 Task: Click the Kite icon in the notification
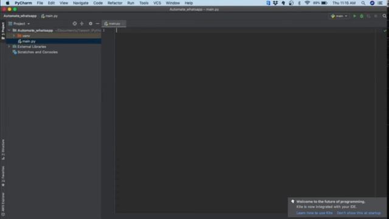point(293,201)
